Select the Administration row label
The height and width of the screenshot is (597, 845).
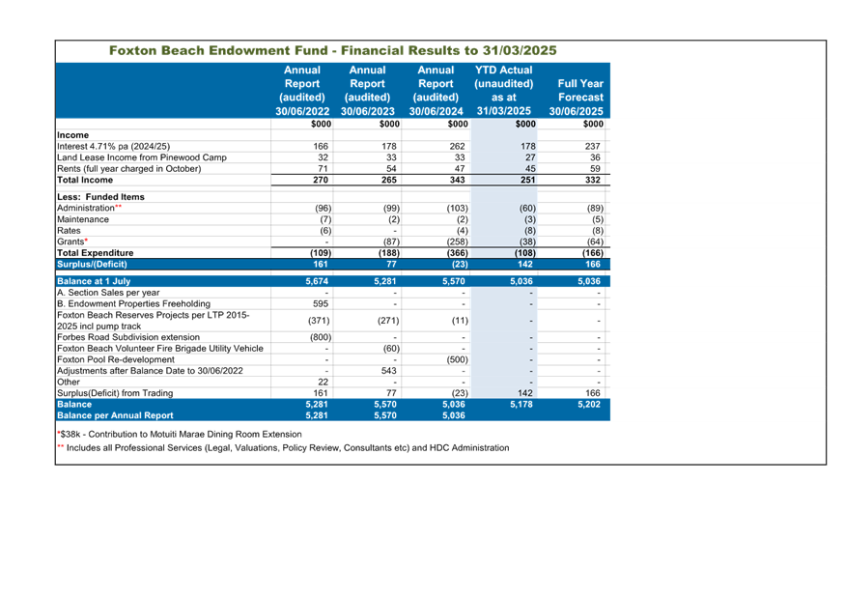pyautogui.click(x=90, y=208)
